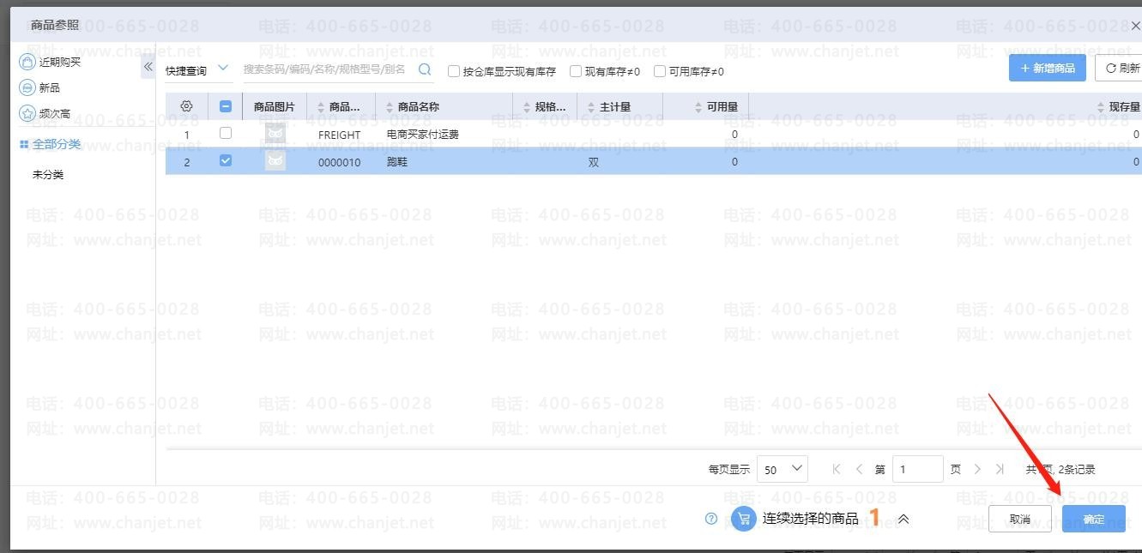Go to the first page arrow

(837, 469)
